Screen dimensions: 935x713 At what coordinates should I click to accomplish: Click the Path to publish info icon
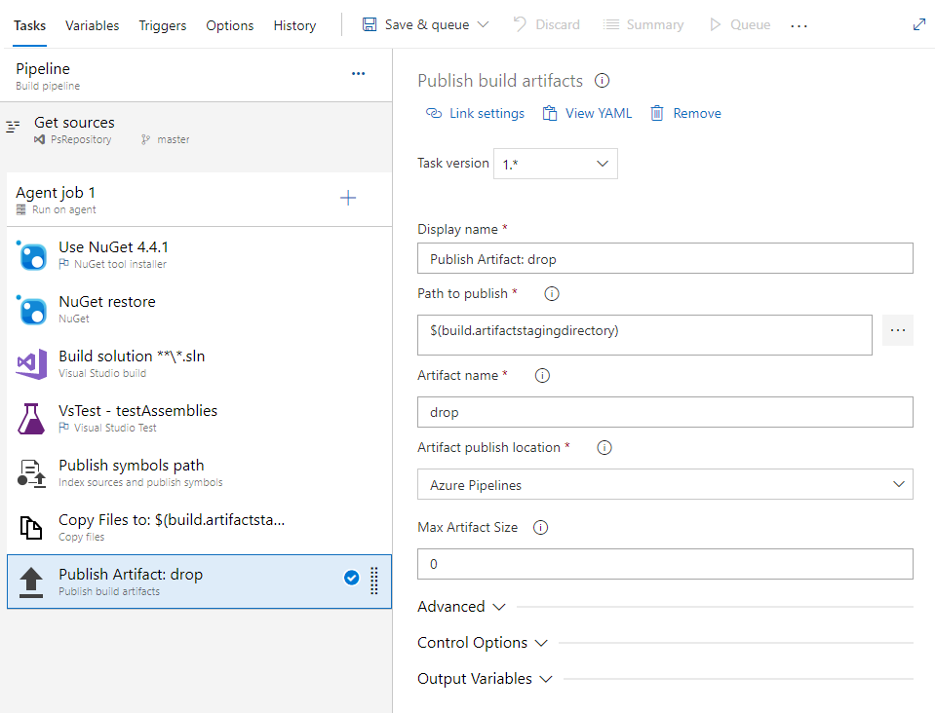pos(551,293)
